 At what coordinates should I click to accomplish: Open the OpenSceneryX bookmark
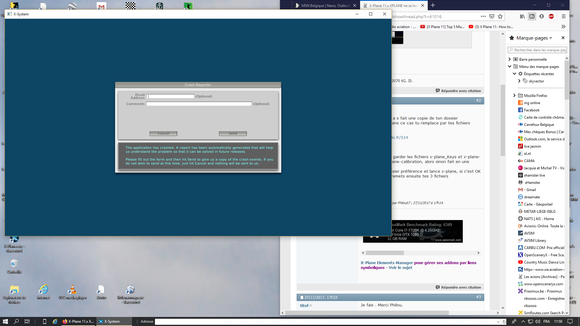click(x=541, y=255)
